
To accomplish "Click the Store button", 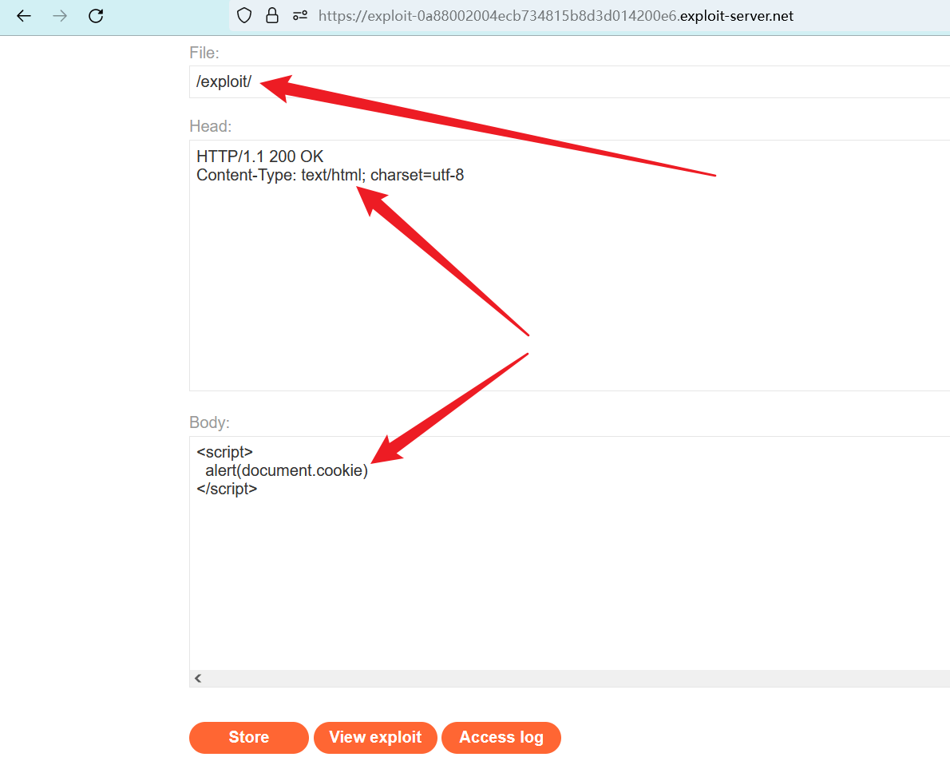I will pyautogui.click(x=249, y=738).
